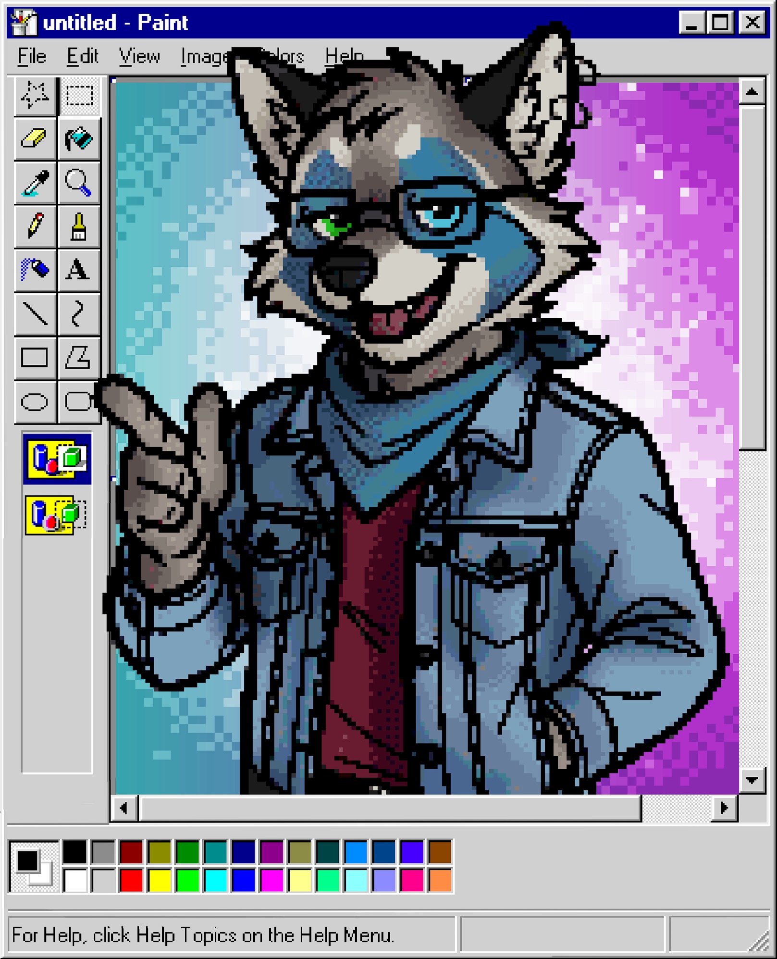Pick the eyedropper Pick Color tool

[x=35, y=183]
